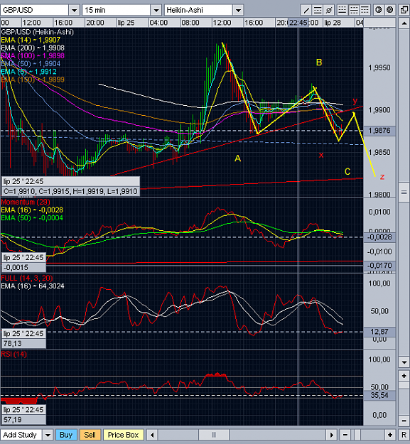This screenshot has width=410, height=444.
Task: Click the bottom zoom plus button
Action: pos(390,435)
